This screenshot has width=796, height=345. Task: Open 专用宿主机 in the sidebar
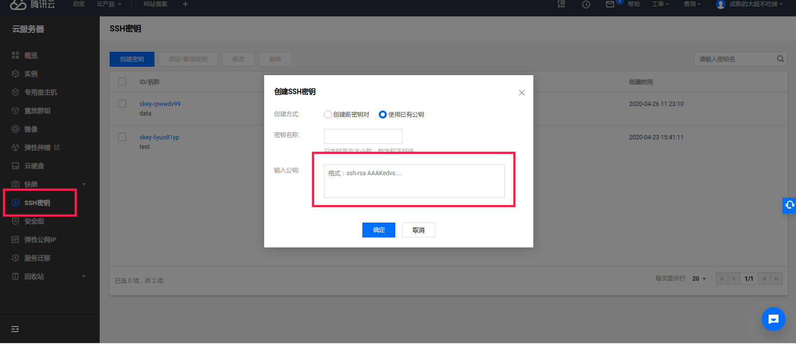(x=41, y=92)
